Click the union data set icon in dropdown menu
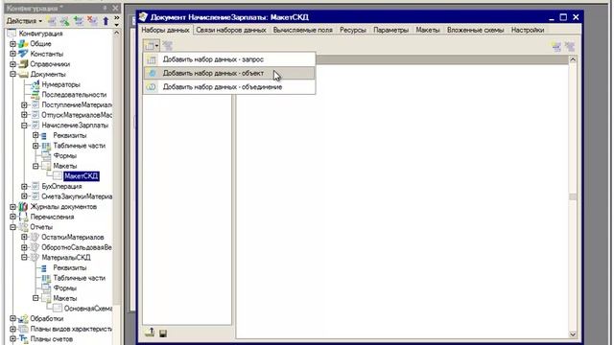Image resolution: width=614 pixels, height=345 pixels. pyautogui.click(x=152, y=87)
